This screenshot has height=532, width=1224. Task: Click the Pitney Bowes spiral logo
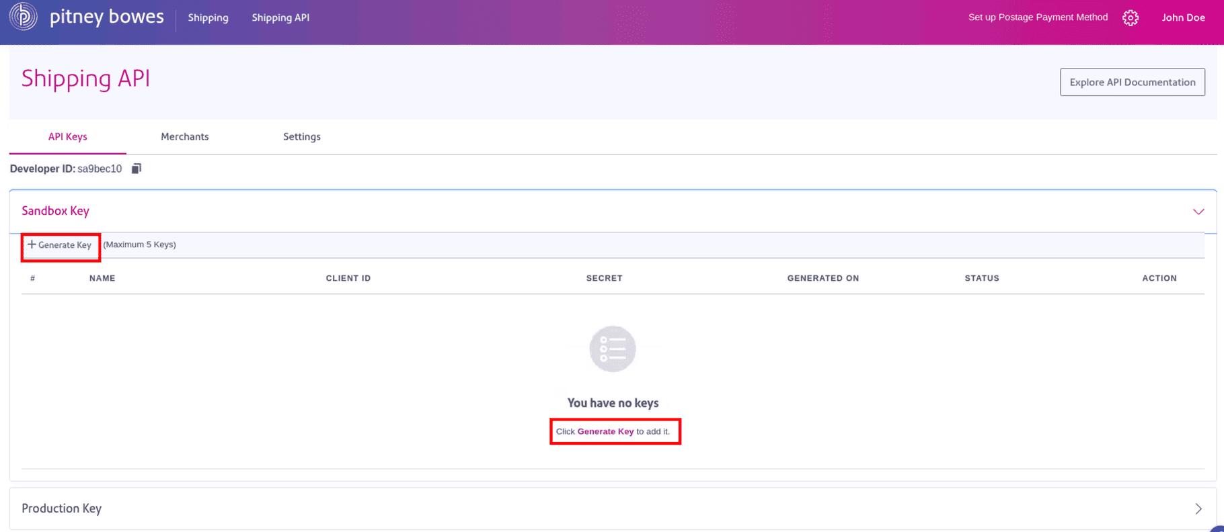tap(24, 17)
